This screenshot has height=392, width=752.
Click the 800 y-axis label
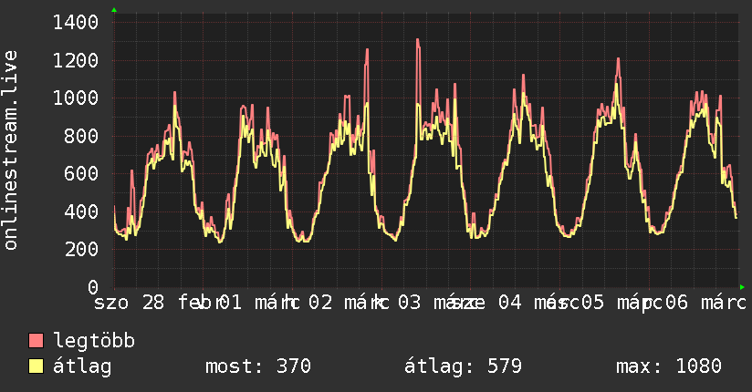click(x=81, y=136)
